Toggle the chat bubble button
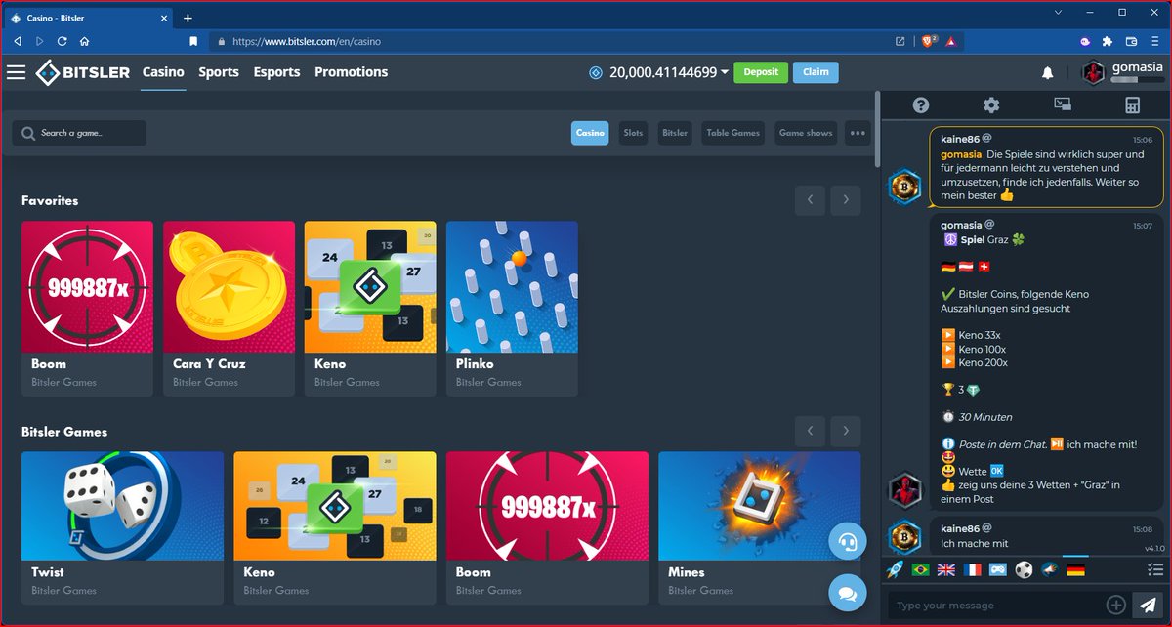This screenshot has height=627, width=1172. (847, 592)
